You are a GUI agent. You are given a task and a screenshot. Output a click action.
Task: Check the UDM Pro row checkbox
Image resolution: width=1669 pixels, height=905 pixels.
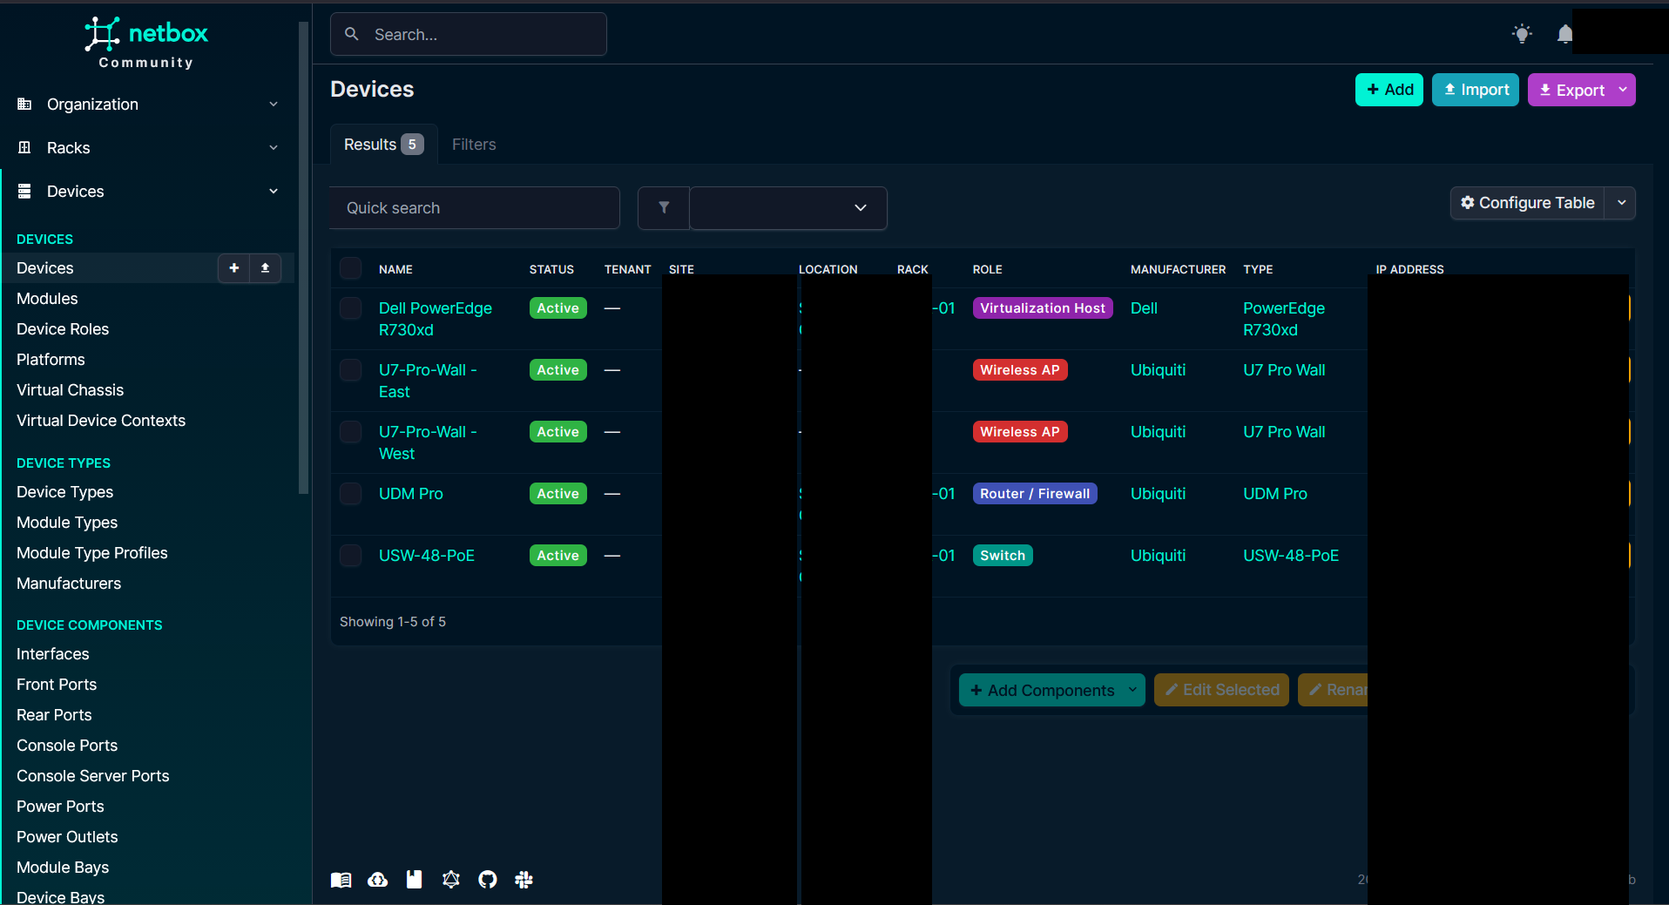pyautogui.click(x=350, y=493)
